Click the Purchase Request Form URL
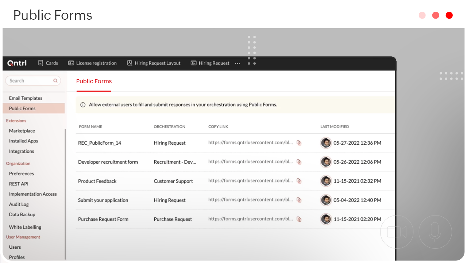 pos(250,219)
